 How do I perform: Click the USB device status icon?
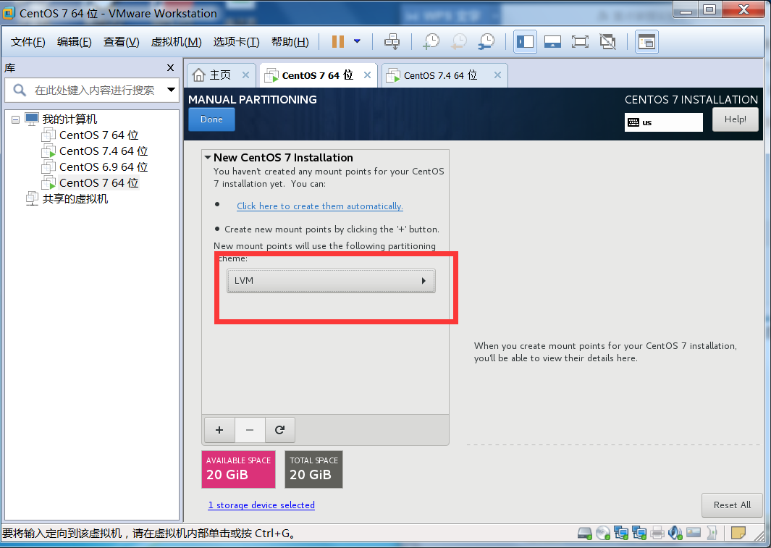(x=712, y=533)
